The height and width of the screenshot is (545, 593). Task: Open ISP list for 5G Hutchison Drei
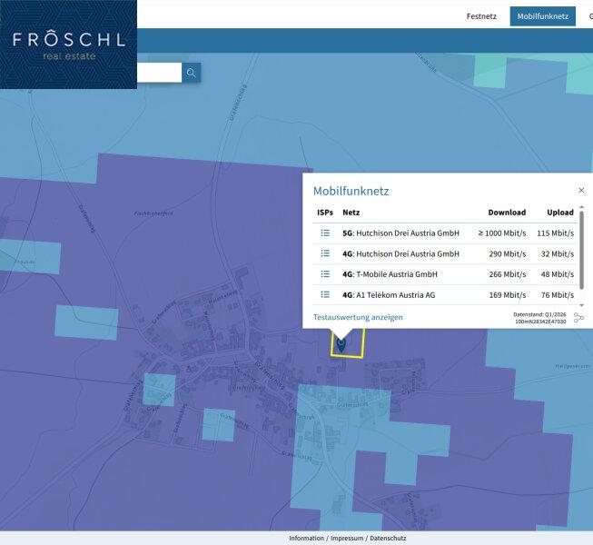coord(325,233)
